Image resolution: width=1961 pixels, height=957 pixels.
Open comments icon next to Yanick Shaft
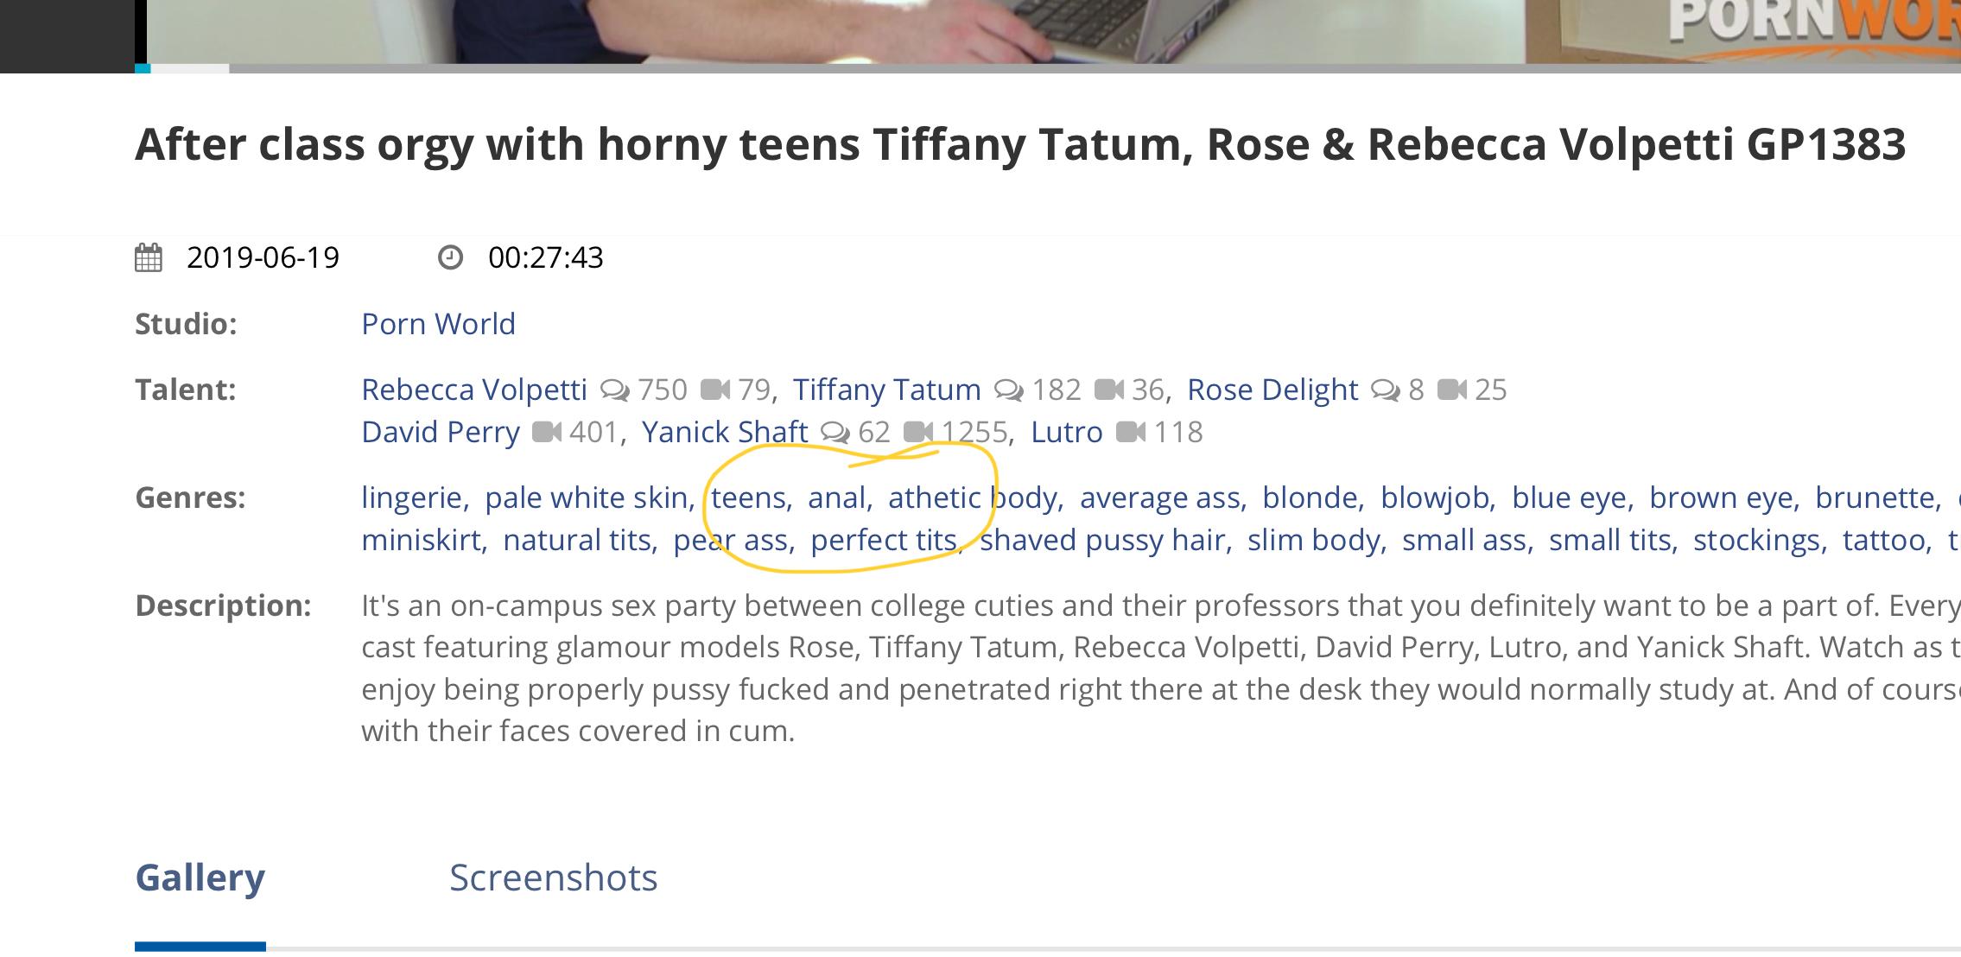(835, 432)
